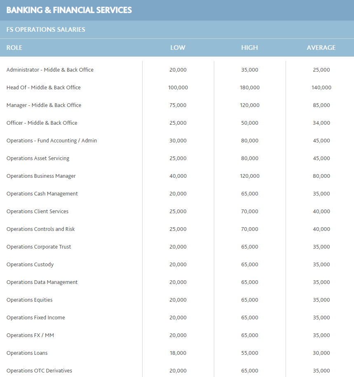Viewport: 354px width, 377px height.
Task: Select 'Operations Custody' role
Action: tap(30, 265)
